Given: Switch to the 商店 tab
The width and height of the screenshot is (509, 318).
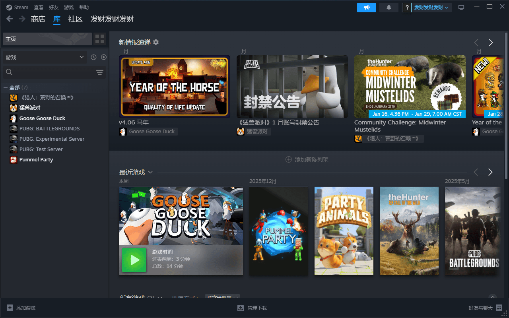Looking at the screenshot, I should pyautogui.click(x=38, y=19).
